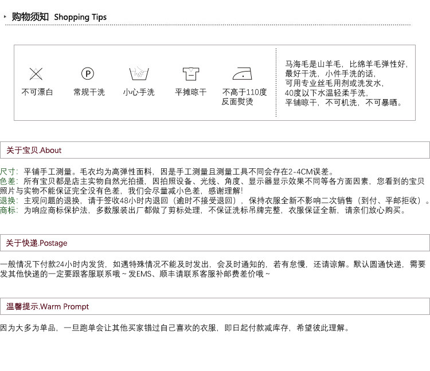
Task: Click the green 商标 label
Action: [9, 210]
